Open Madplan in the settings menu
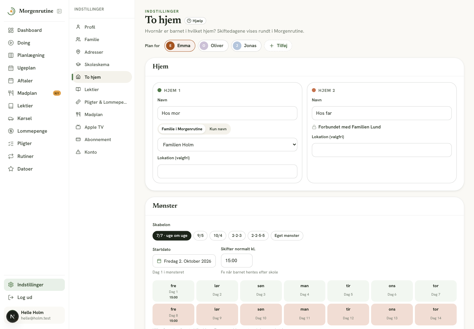 102,114
